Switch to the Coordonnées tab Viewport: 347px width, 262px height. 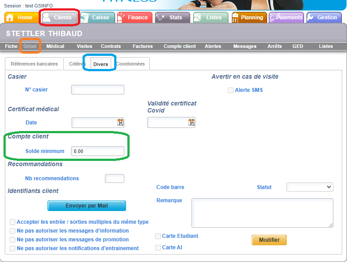pyautogui.click(x=132, y=64)
